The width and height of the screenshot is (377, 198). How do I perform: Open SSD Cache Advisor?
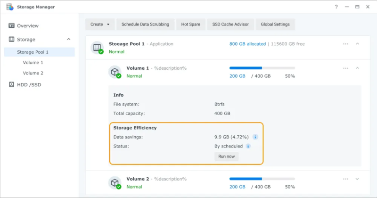[230, 25]
